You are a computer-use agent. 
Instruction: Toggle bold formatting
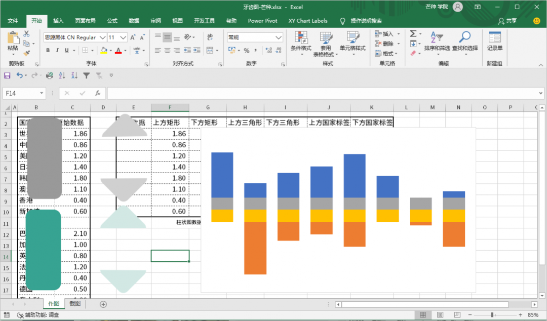48,51
